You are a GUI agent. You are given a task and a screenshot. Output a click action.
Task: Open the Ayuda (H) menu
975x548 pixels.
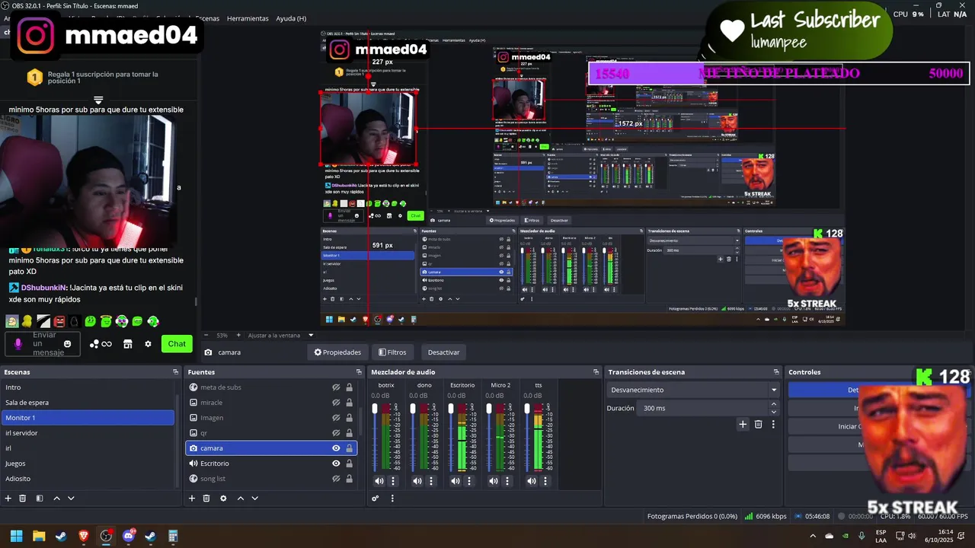pyautogui.click(x=291, y=18)
